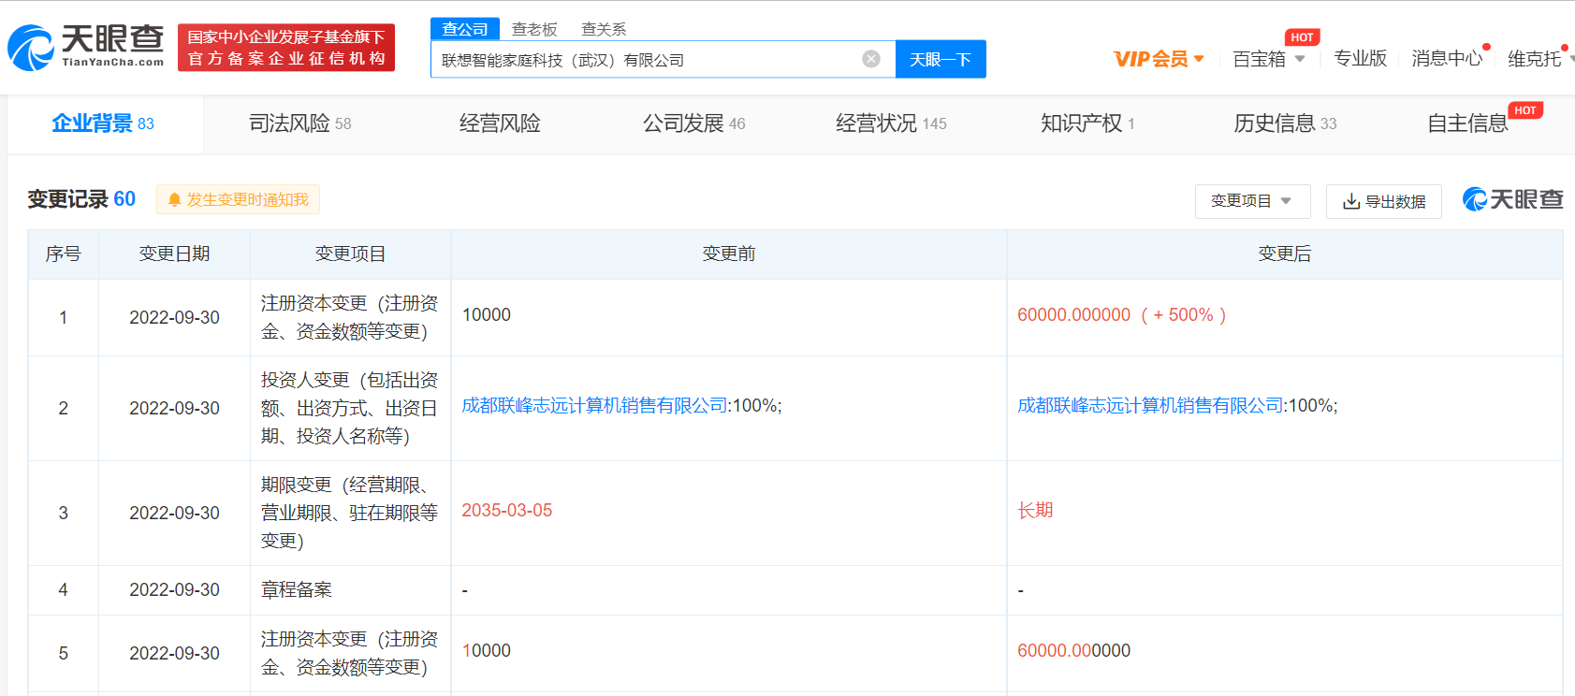Switch to the 经营风险 tab
The width and height of the screenshot is (1575, 696).
[x=500, y=123]
